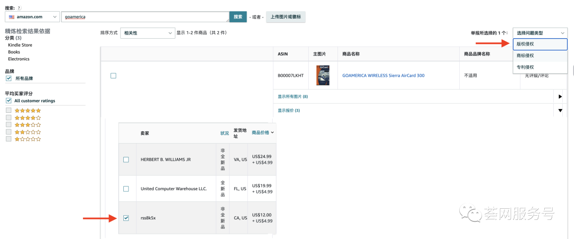This screenshot has height=239, width=574.
Task: Open the 选择问题类型 dropdown
Action: coord(540,33)
